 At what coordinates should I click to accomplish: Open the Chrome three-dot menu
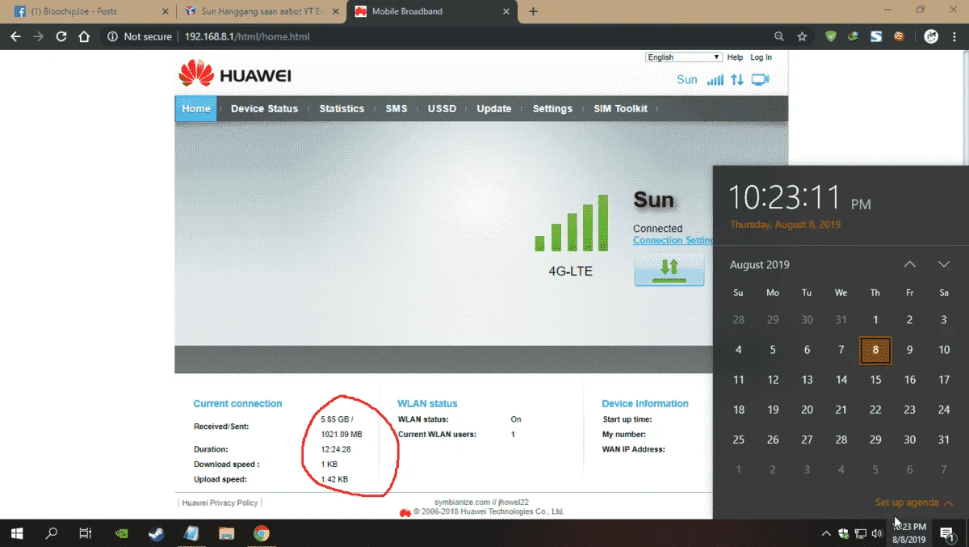tap(954, 36)
